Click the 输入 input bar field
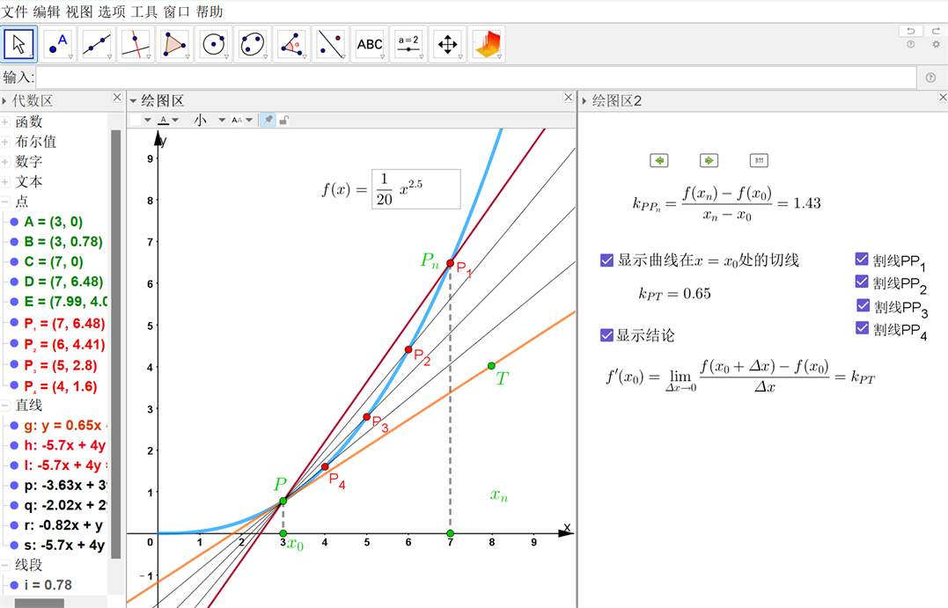 [x=475, y=77]
